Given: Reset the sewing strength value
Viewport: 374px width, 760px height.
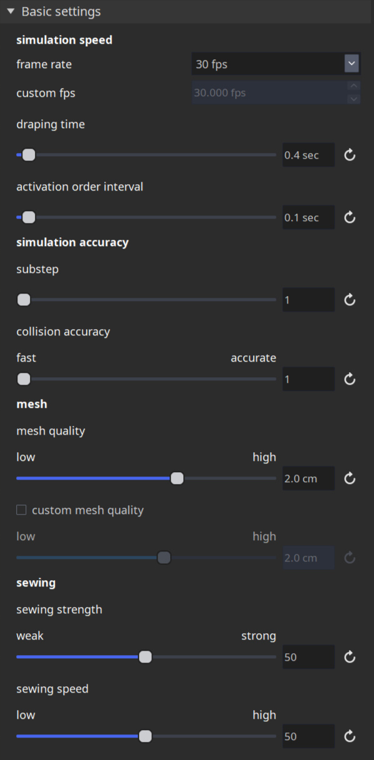Looking at the screenshot, I should click(349, 657).
